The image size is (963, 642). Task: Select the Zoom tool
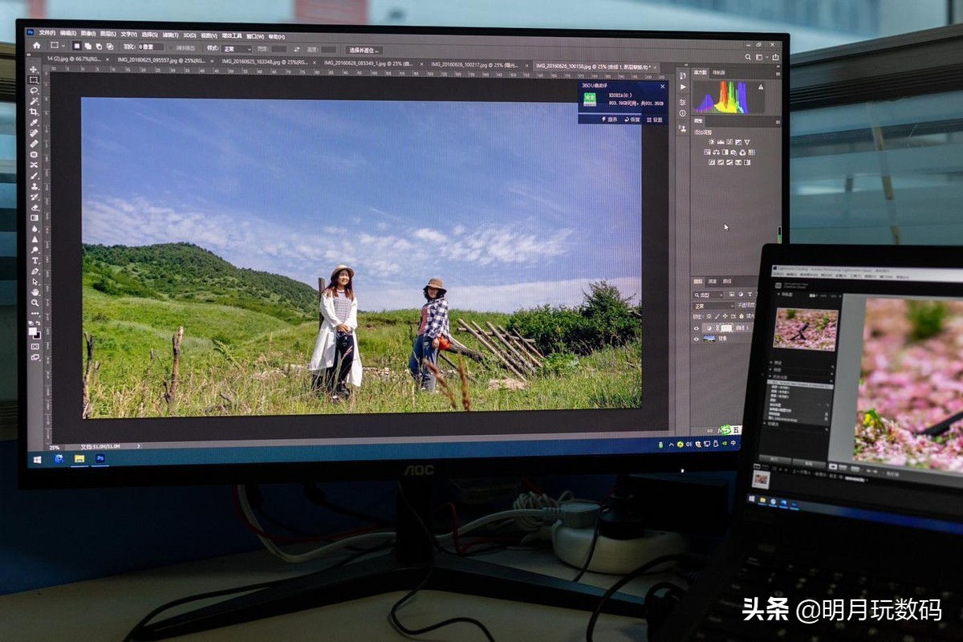(35, 303)
